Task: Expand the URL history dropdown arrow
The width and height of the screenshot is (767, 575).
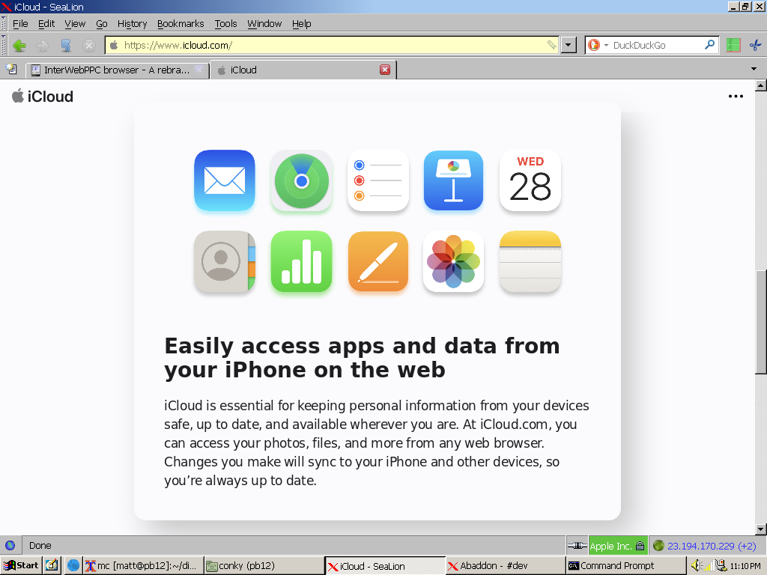Action: [568, 46]
